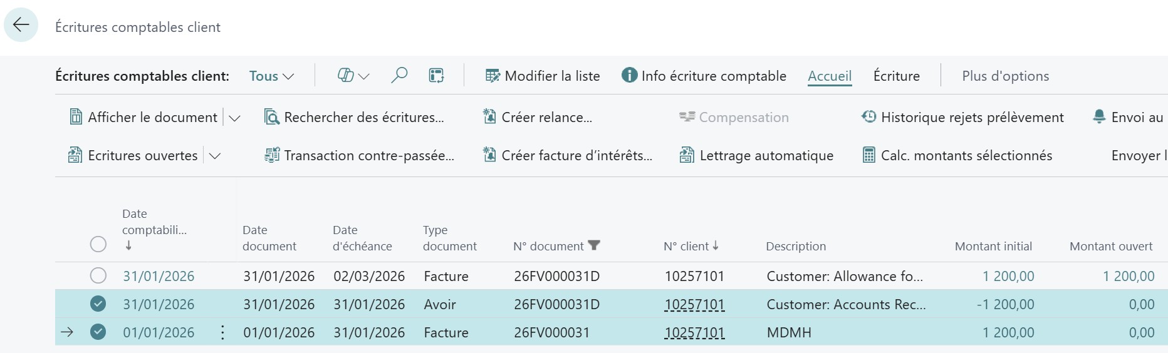Screen dimensions: 1168x353
Task: Open client link 10257101 in the Avoir row
Action: click(694, 304)
